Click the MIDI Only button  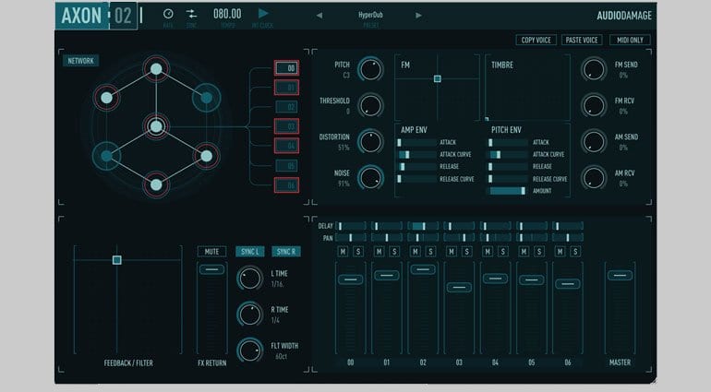tap(630, 40)
